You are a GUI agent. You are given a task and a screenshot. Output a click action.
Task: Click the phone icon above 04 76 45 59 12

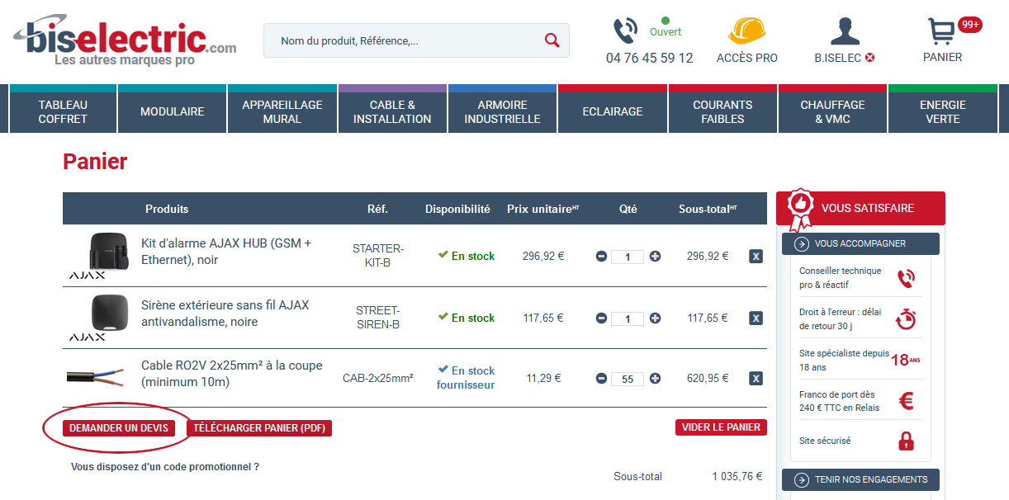tap(625, 31)
